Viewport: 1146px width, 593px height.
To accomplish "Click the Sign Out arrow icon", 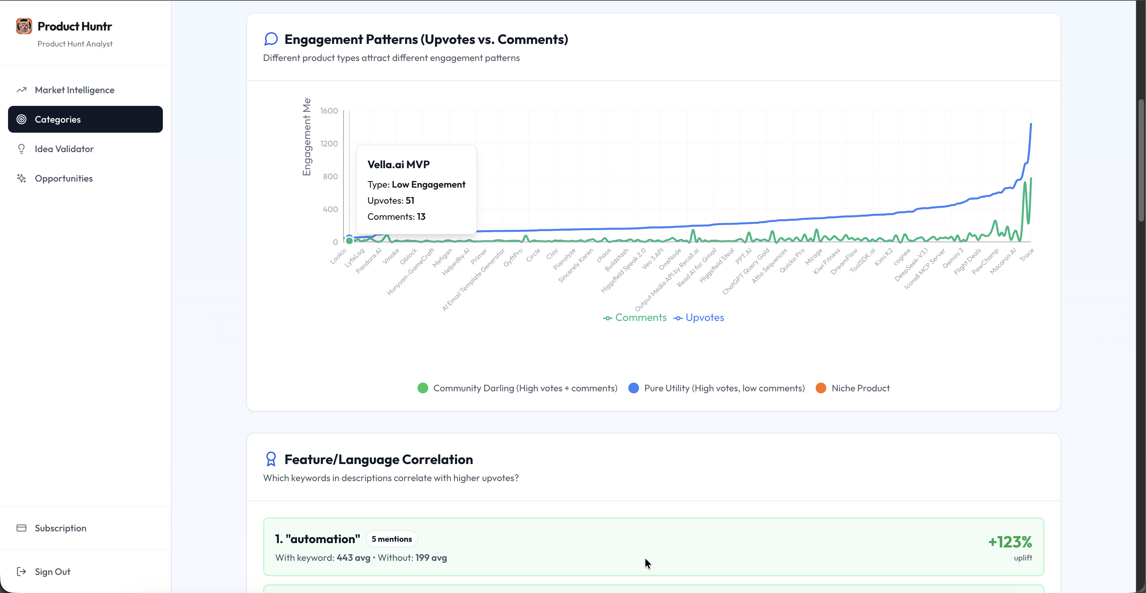I will (21, 572).
